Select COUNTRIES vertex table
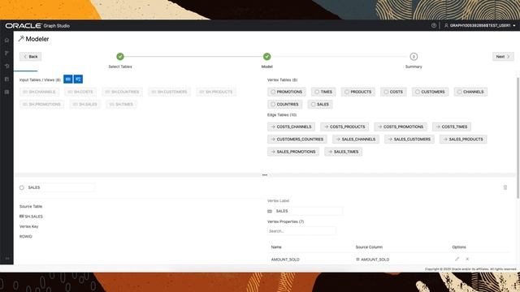520x292 pixels. (285, 105)
